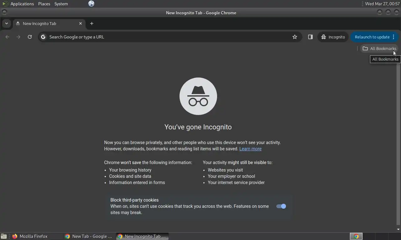The height and width of the screenshot is (240, 401).
Task: Minimize the Chrome window
Action: coord(380,12)
